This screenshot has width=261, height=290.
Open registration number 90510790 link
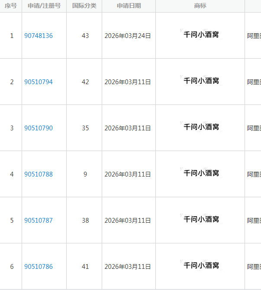coord(39,128)
